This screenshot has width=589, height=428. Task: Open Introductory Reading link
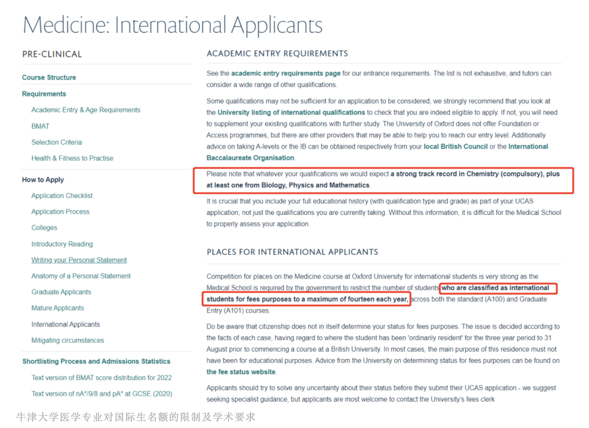[62, 244]
